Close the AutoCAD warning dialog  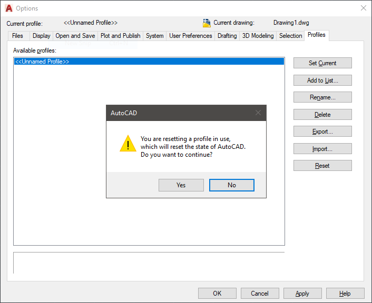coord(258,113)
